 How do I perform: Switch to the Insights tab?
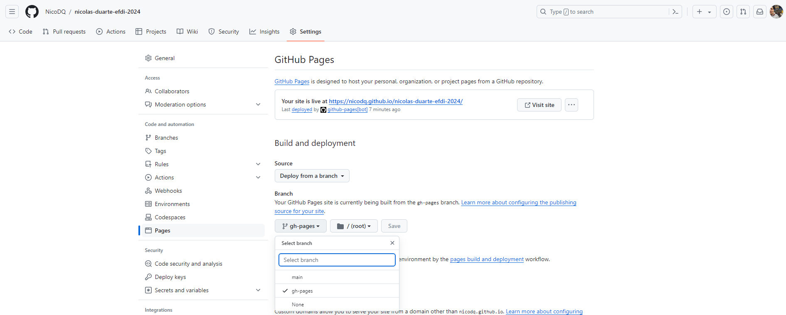pyautogui.click(x=264, y=31)
